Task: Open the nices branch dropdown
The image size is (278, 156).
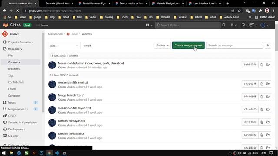Action: [64, 45]
